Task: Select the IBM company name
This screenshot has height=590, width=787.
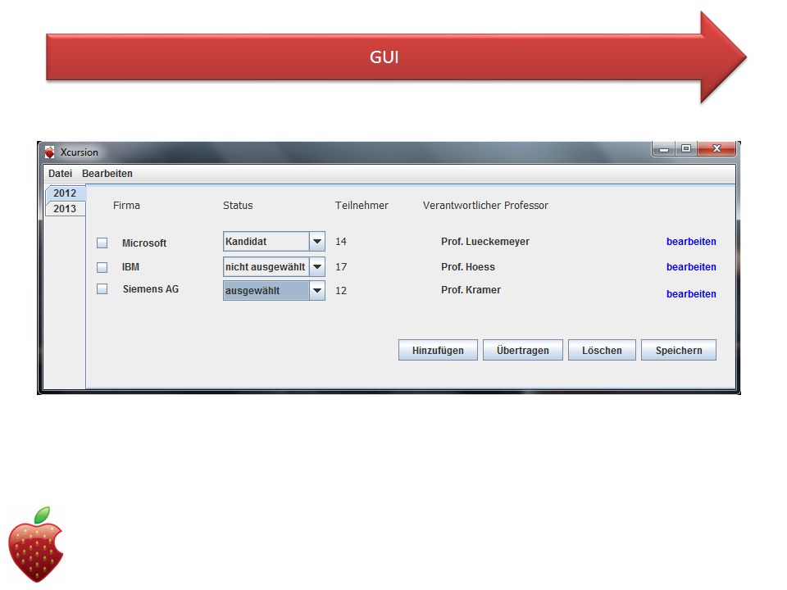Action: click(130, 267)
